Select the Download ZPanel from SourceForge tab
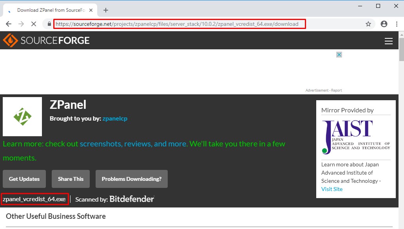Image resolution: width=404 pixels, height=229 pixels. coord(51,10)
